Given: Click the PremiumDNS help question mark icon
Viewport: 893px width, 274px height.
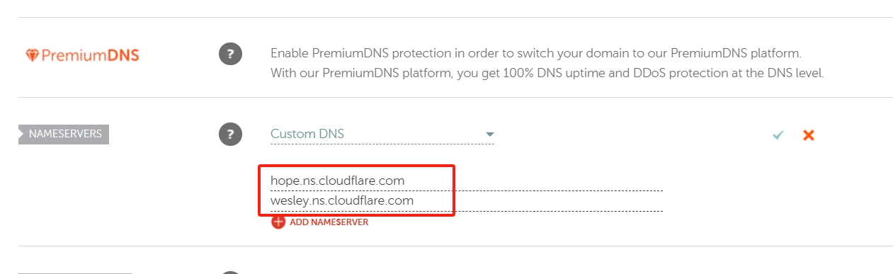Looking at the screenshot, I should coord(230,55).
